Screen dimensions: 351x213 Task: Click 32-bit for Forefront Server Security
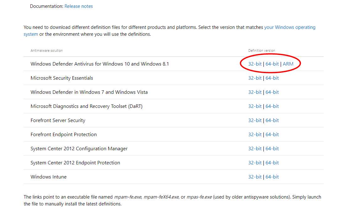(x=255, y=120)
